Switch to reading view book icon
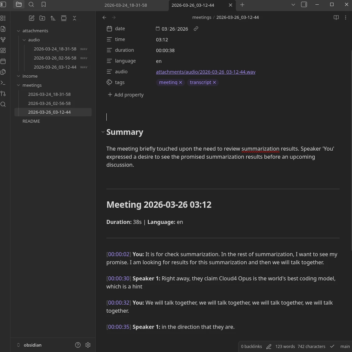Screen dimensions: 352x352 pos(336,17)
